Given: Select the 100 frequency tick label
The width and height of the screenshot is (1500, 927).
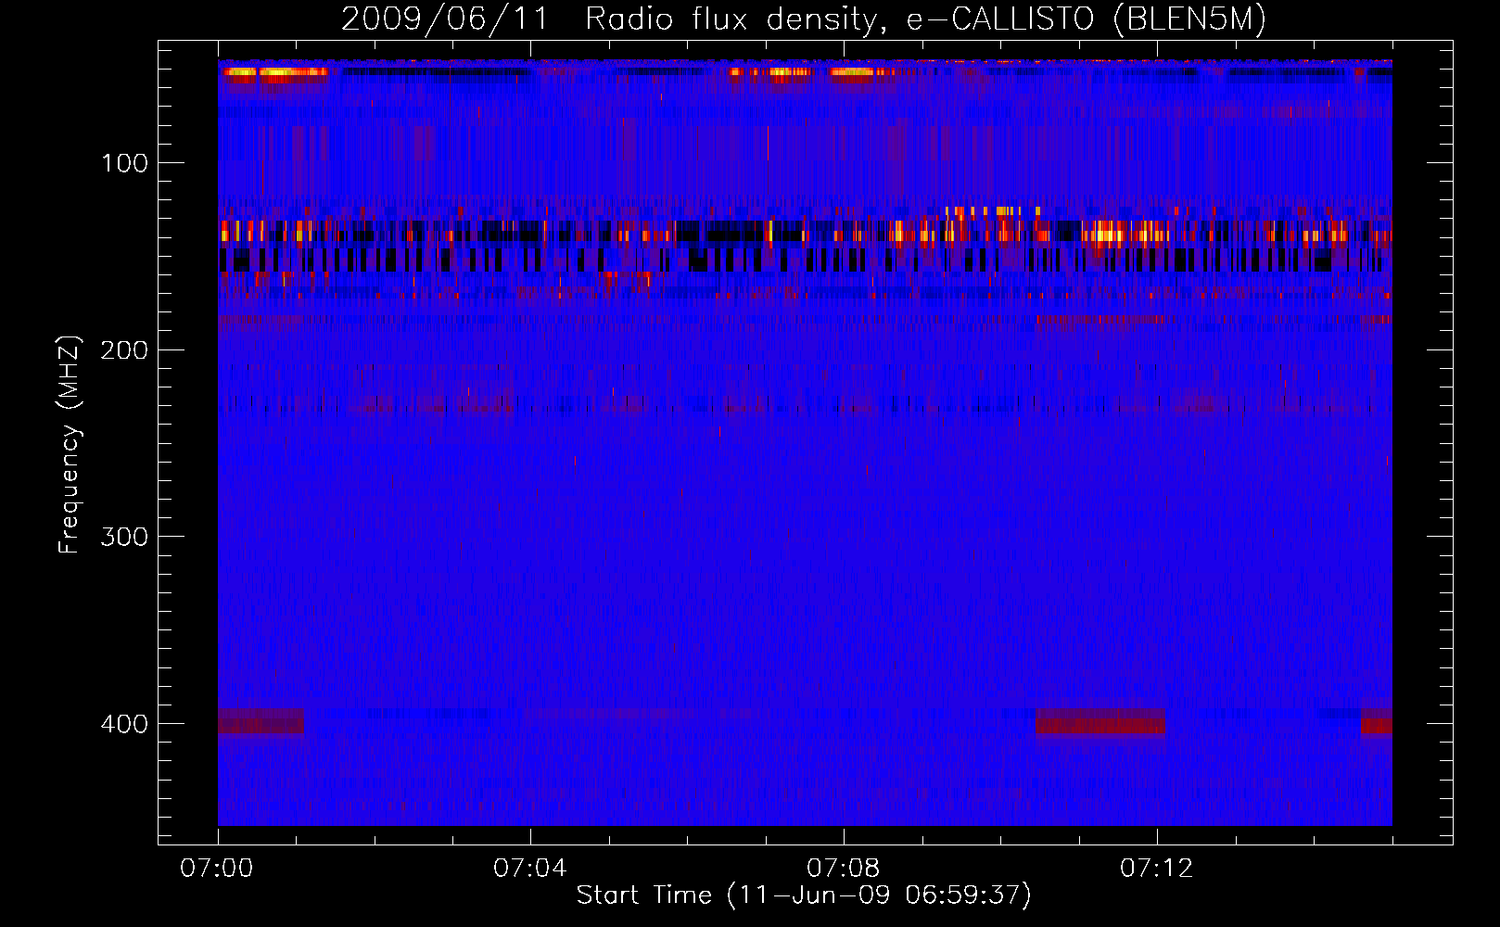Looking at the screenshot, I should pyautogui.click(x=125, y=163).
